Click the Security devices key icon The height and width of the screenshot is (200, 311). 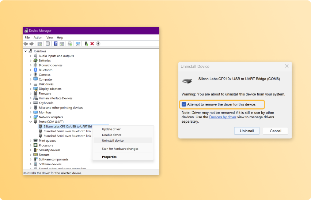pos(35,150)
